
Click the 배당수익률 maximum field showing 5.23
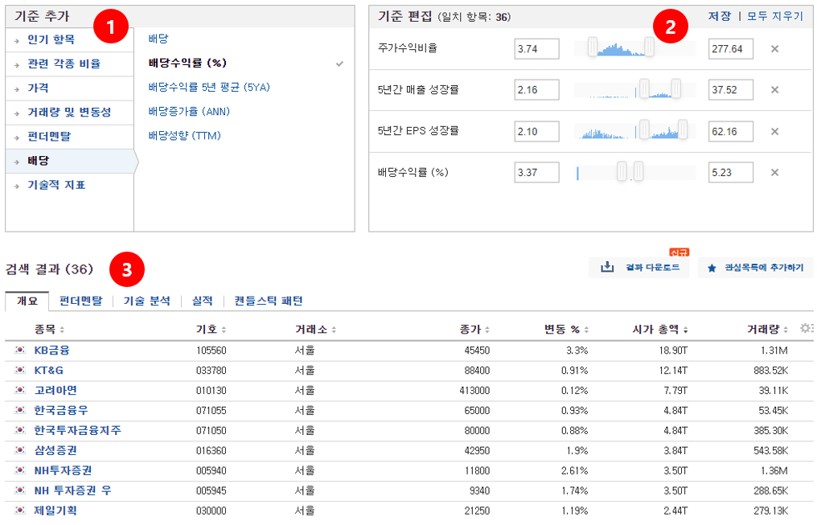[x=730, y=172]
